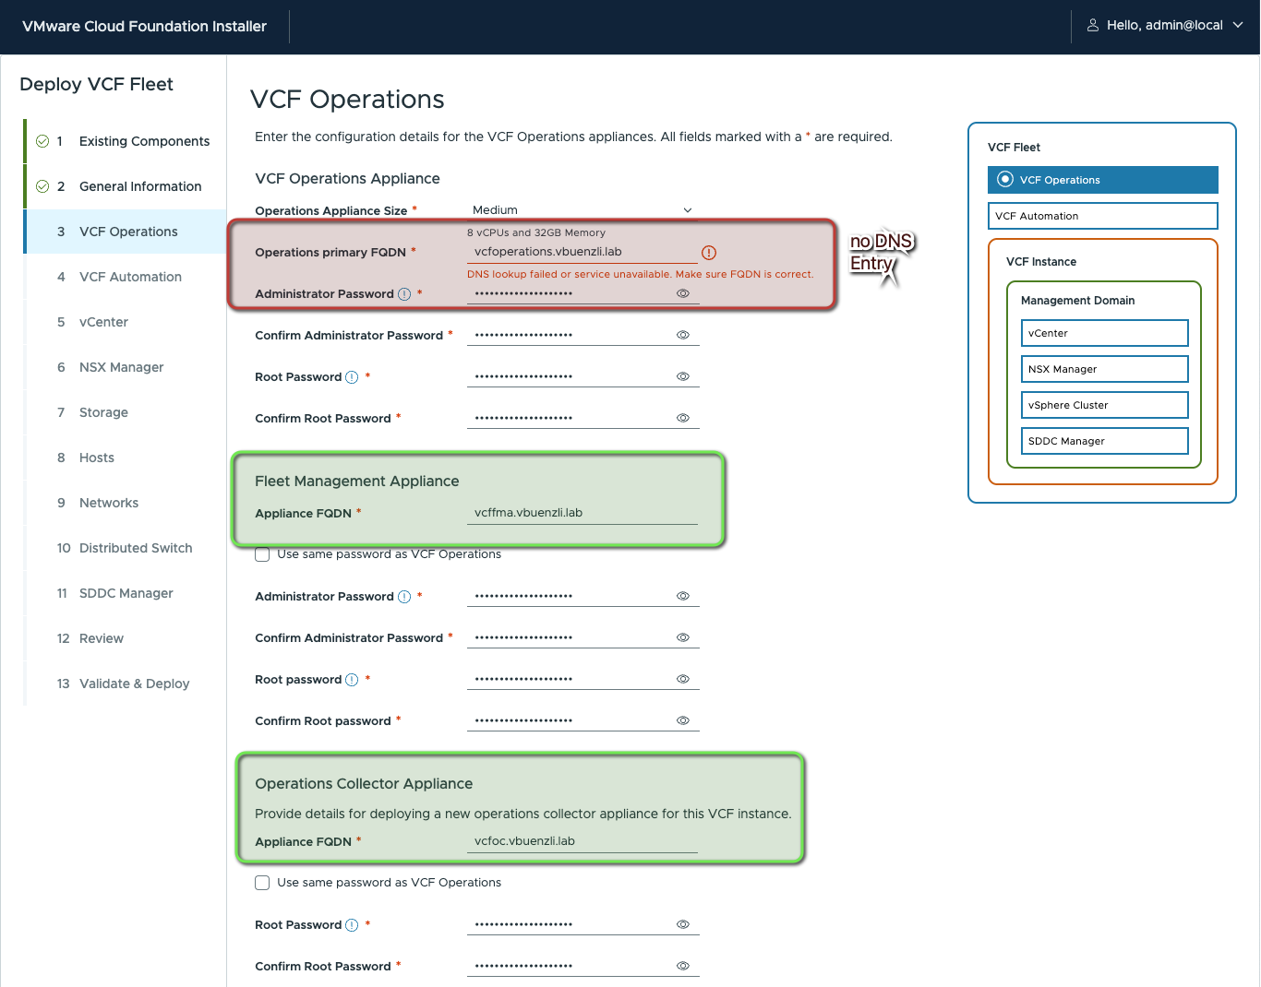
Task: Click the info icon beside Fleet Management Root password label
Action: tap(352, 680)
